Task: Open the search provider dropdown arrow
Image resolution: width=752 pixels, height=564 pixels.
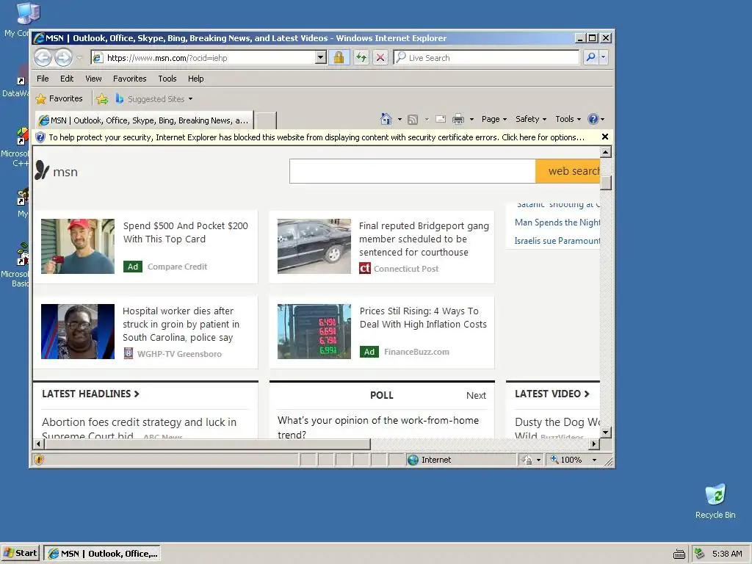Action: [x=604, y=57]
